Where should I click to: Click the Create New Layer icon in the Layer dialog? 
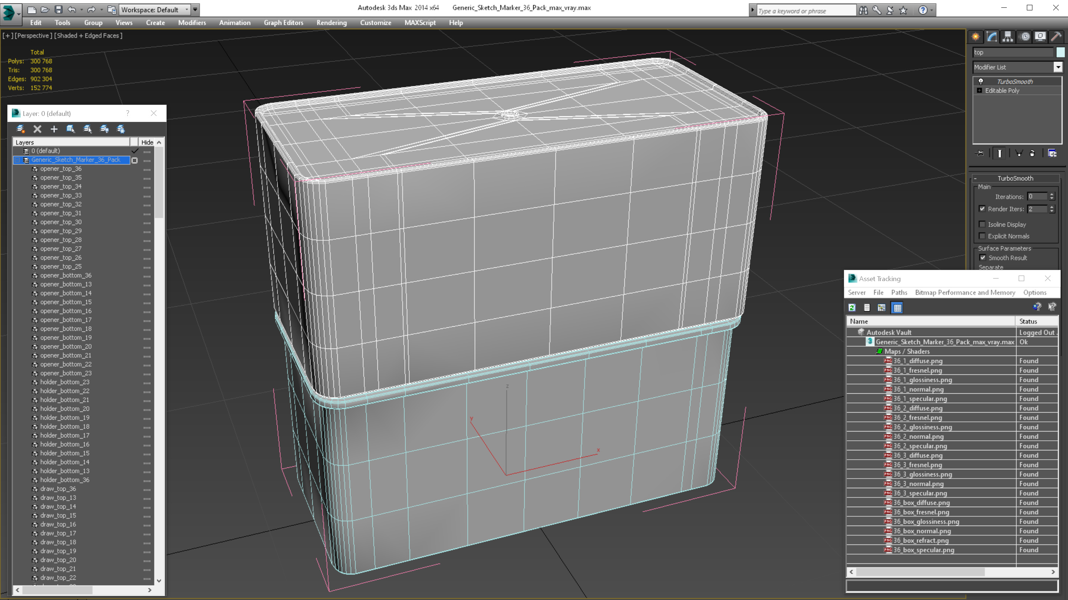(20, 129)
